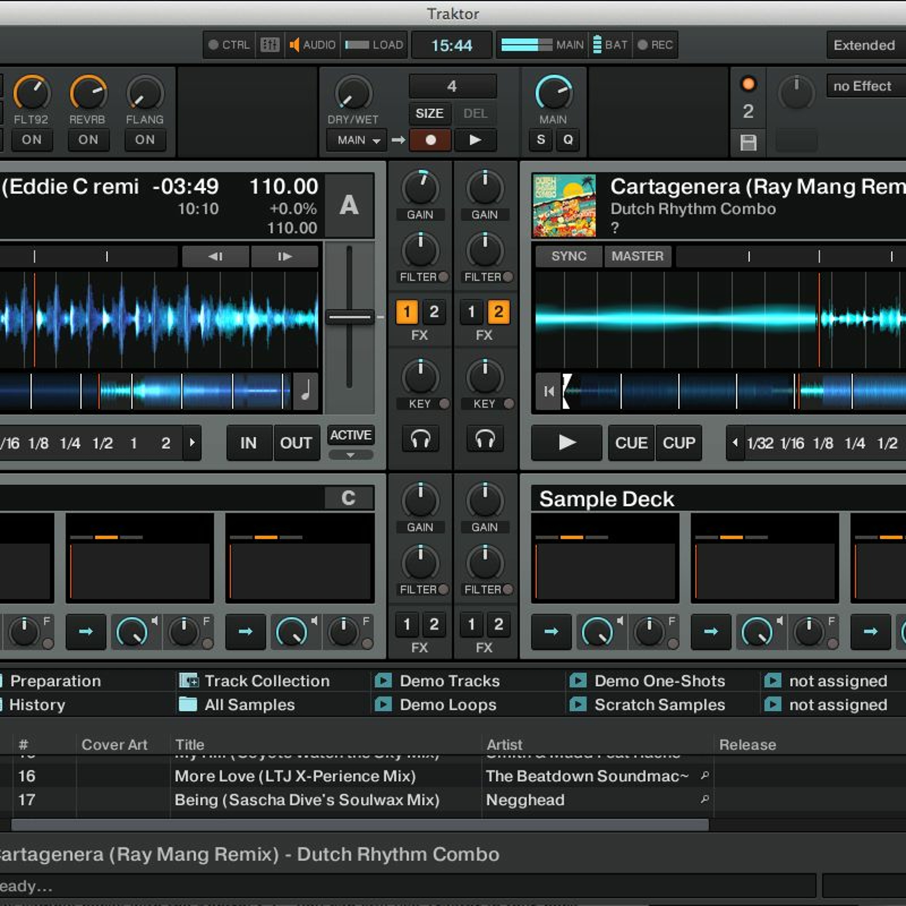Open deck C letter menu
906x906 pixels.
(x=349, y=498)
